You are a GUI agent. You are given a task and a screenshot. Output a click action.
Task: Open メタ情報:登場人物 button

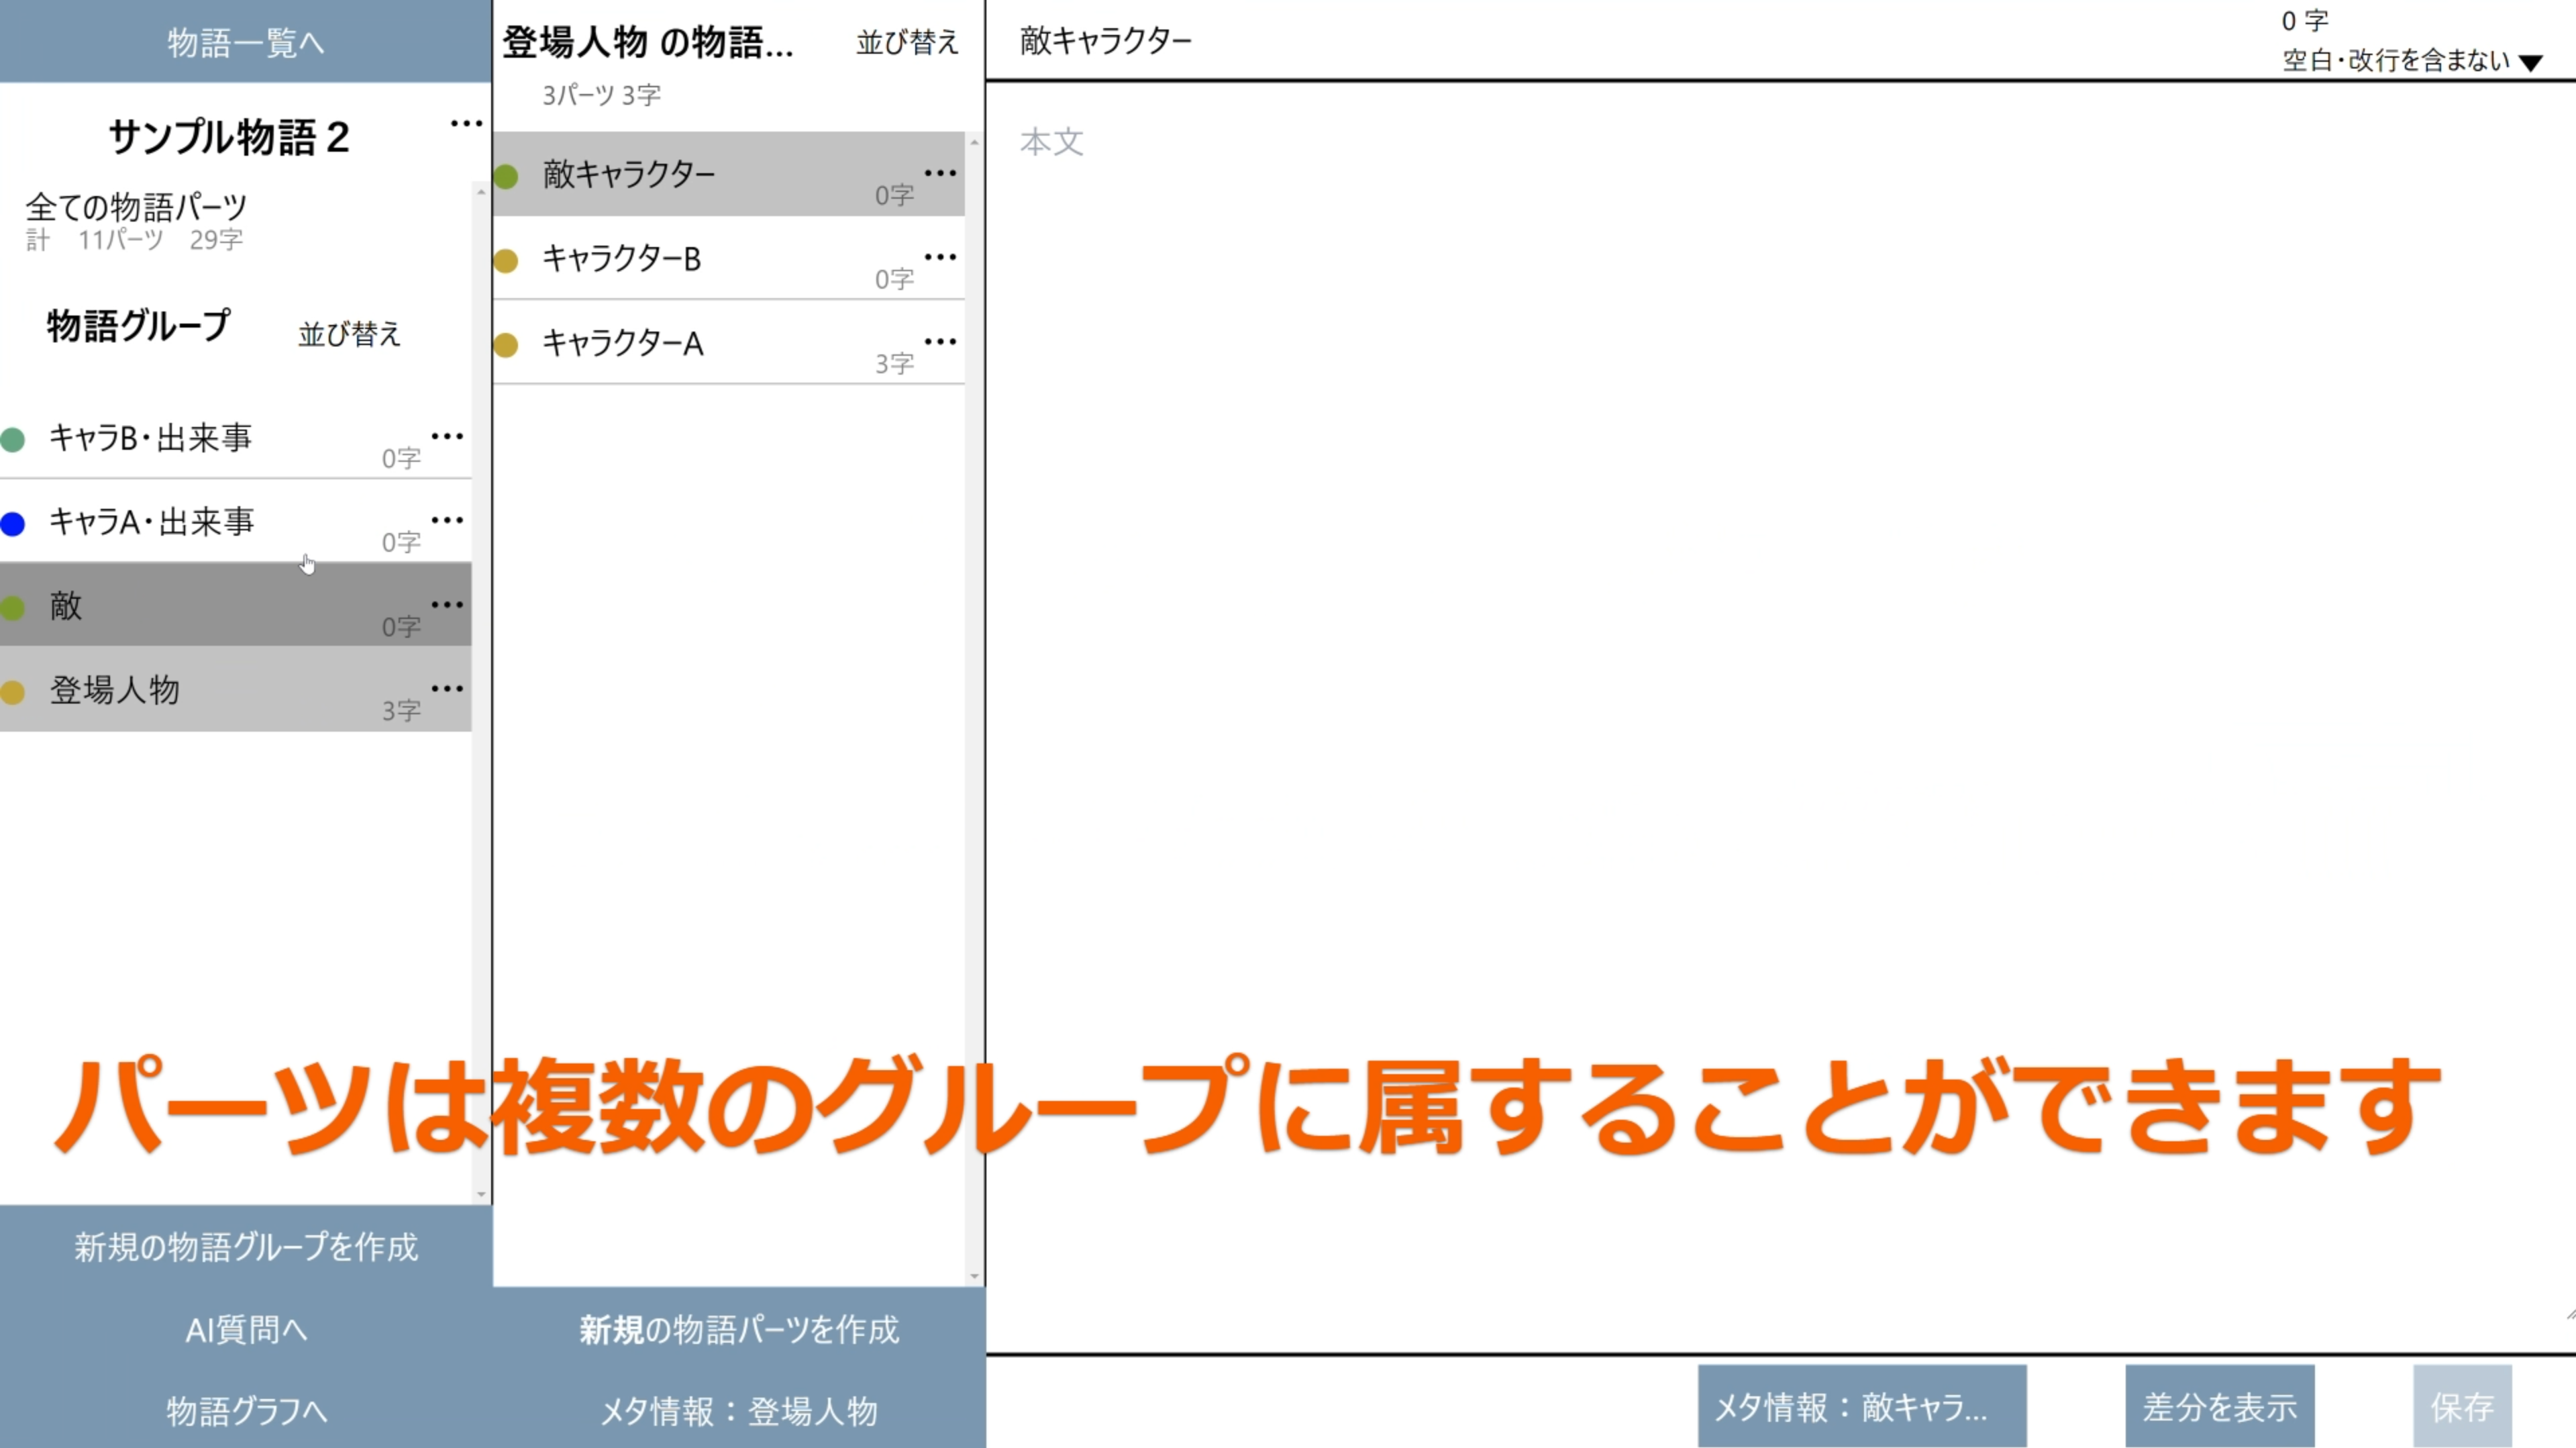pyautogui.click(x=739, y=1410)
